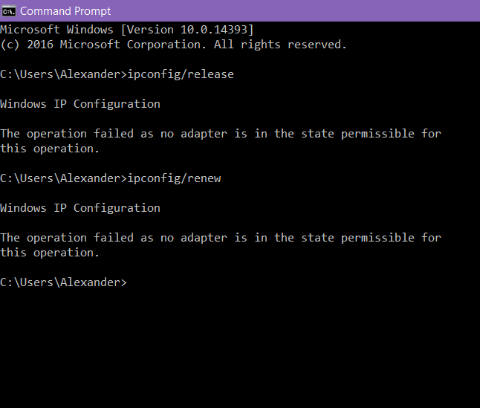Click the word adapter in second error message
Image resolution: width=480 pixels, height=408 pixels.
pos(204,238)
